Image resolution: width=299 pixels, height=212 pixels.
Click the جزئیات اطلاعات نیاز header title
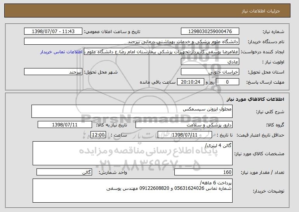261,11
